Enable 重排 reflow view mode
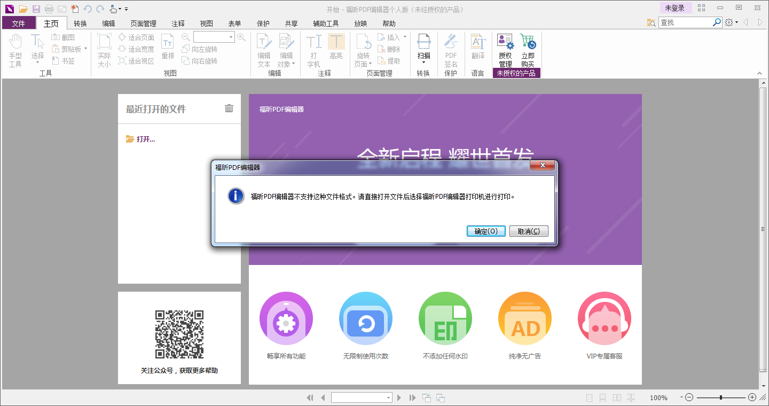The width and height of the screenshot is (769, 406). pyautogui.click(x=168, y=48)
